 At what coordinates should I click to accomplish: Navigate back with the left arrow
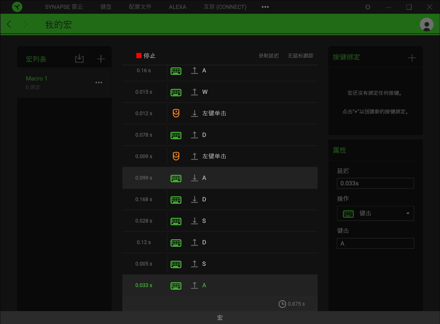click(9, 24)
